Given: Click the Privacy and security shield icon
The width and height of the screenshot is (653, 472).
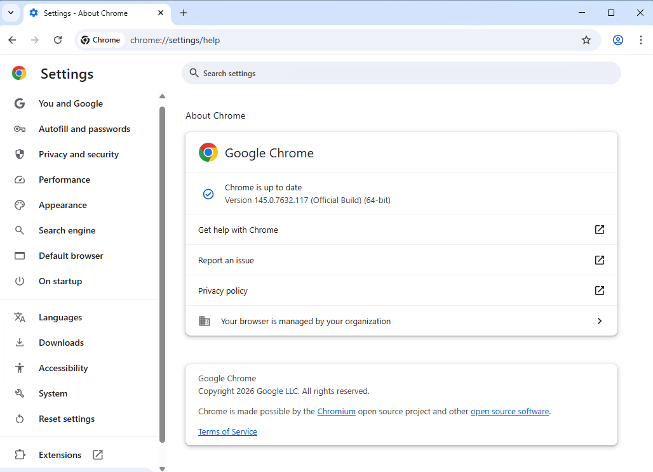Looking at the screenshot, I should (x=20, y=154).
